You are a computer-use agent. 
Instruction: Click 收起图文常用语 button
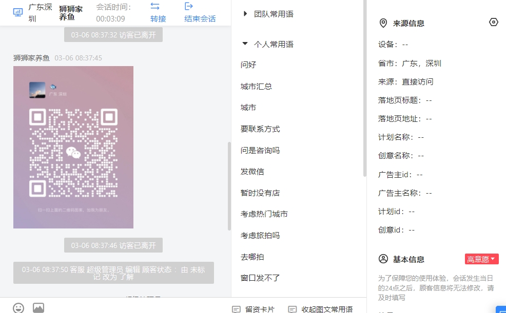point(320,309)
